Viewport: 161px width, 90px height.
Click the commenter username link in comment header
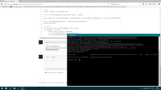point(47,42)
